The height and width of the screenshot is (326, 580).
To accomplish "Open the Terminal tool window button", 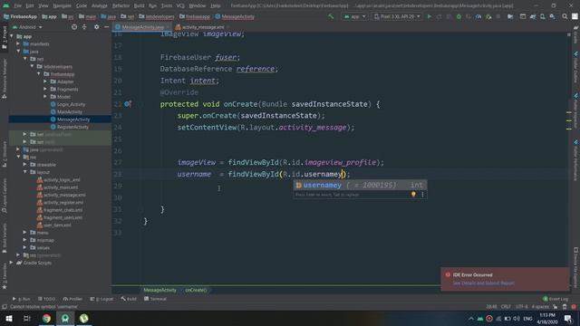I will (x=155, y=299).
